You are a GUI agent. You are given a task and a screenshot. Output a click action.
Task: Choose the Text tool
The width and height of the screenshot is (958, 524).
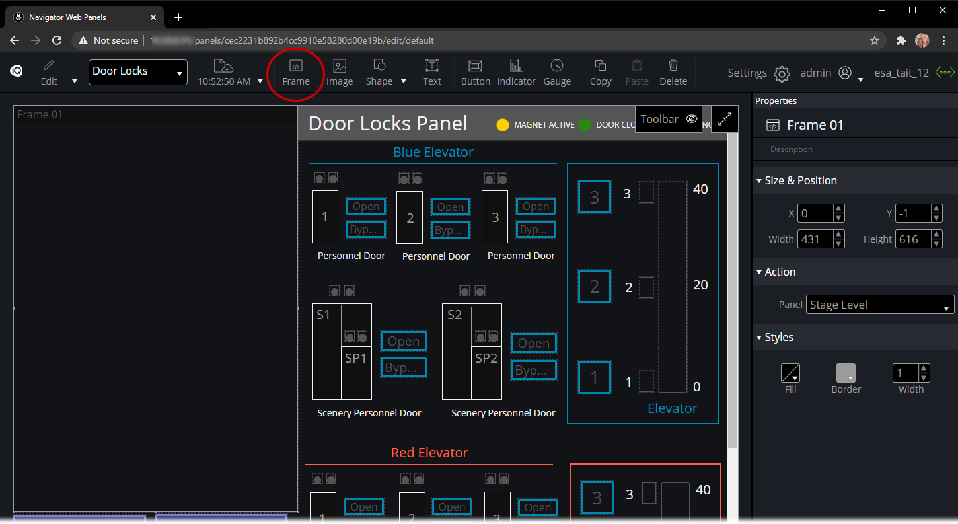(x=432, y=72)
